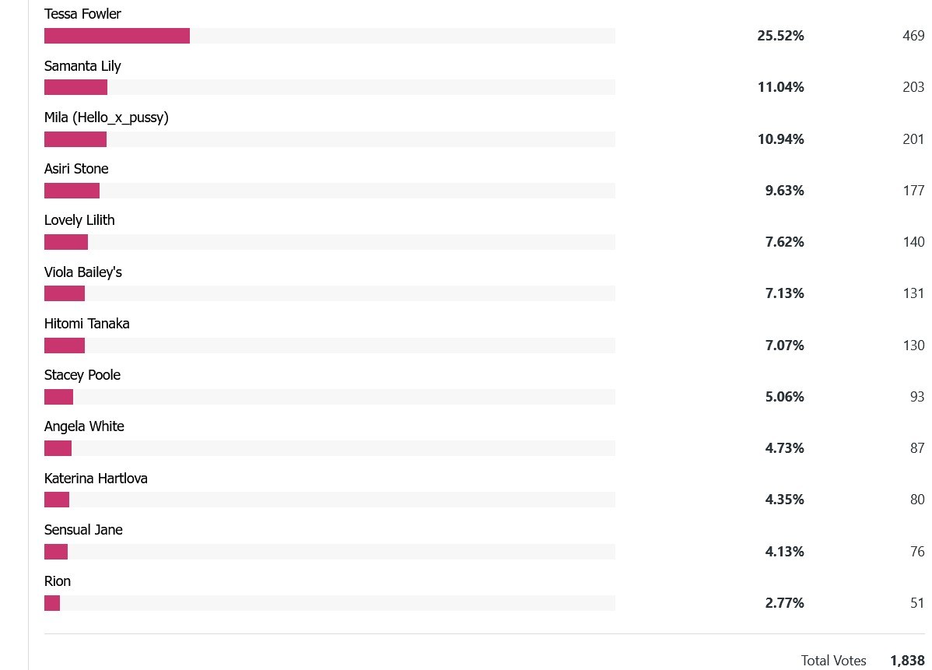Click the Tessa Fowler poll option label

click(82, 14)
